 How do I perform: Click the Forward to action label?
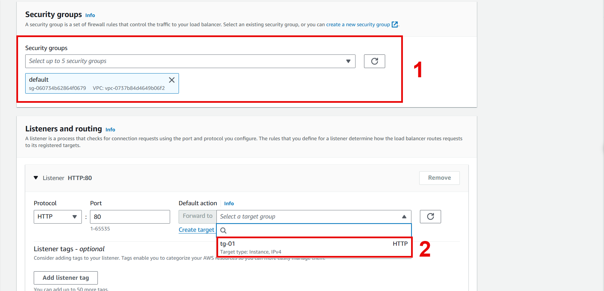click(197, 216)
